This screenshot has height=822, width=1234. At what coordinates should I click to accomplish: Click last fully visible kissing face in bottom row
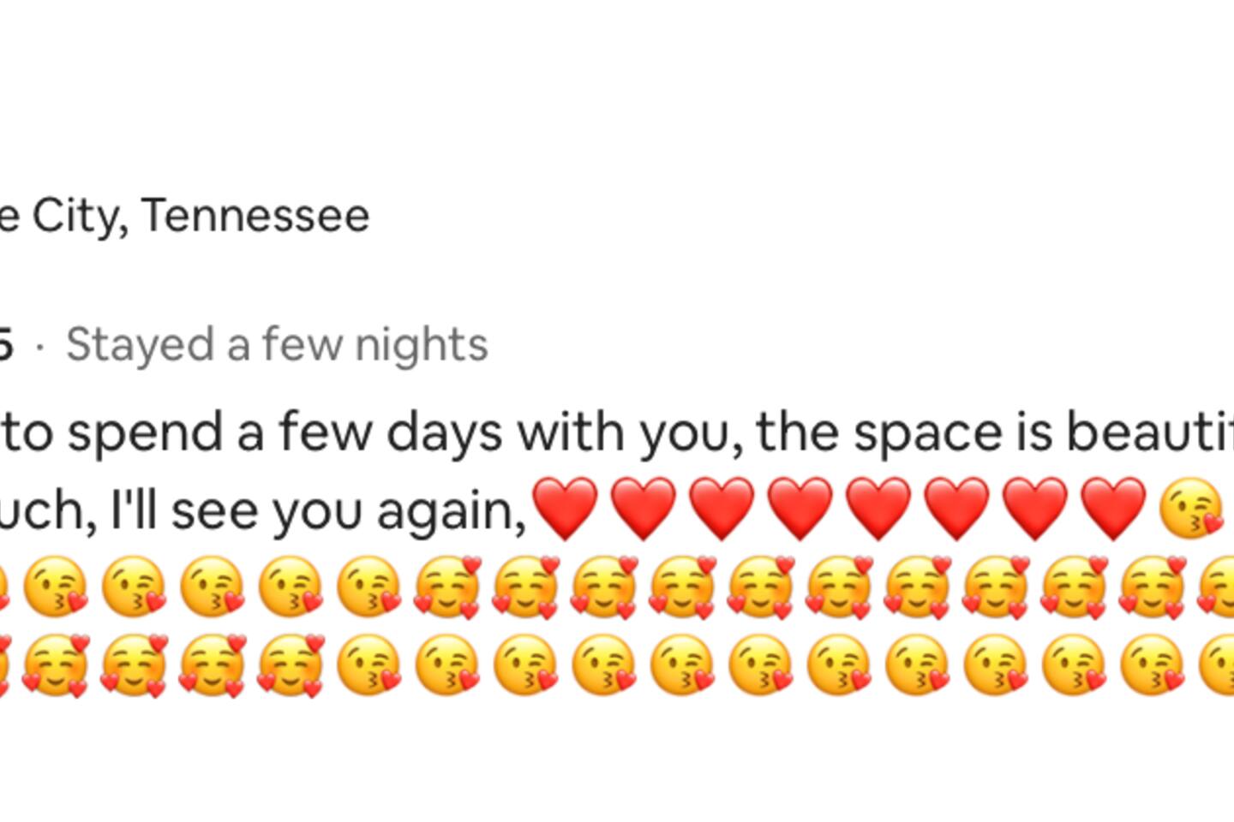point(1151,665)
